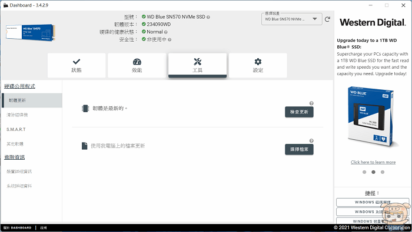
Task: Select the first carousel dot under ad
Action: tap(364, 172)
